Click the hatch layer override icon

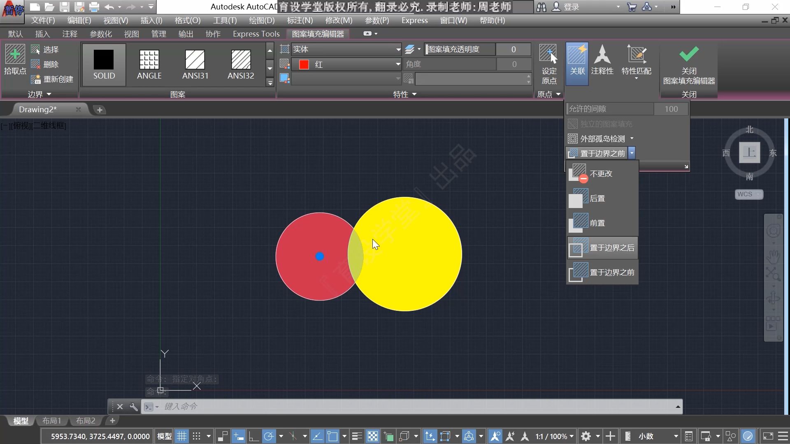[410, 49]
